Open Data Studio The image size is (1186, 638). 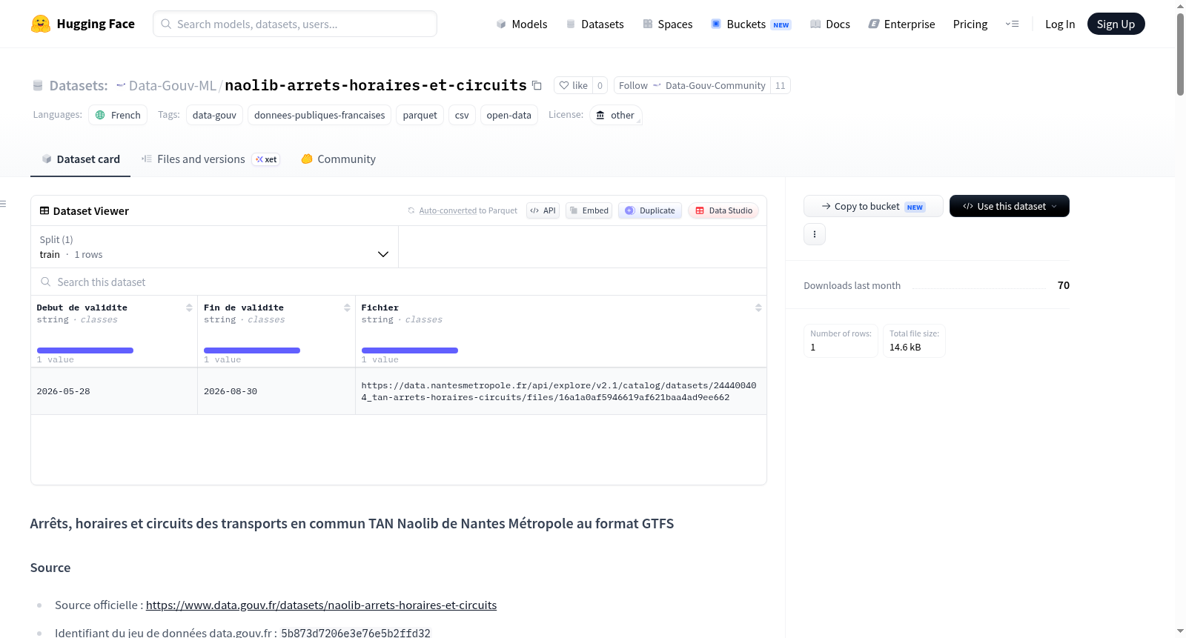[x=723, y=210]
